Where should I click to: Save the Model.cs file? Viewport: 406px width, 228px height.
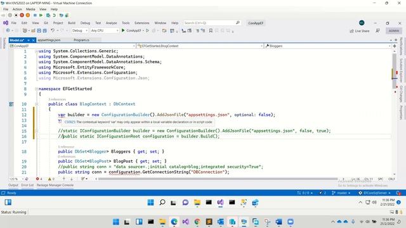(x=39, y=30)
